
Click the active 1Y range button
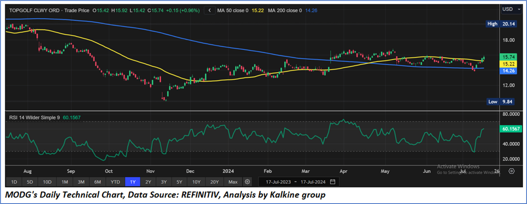[132, 182]
